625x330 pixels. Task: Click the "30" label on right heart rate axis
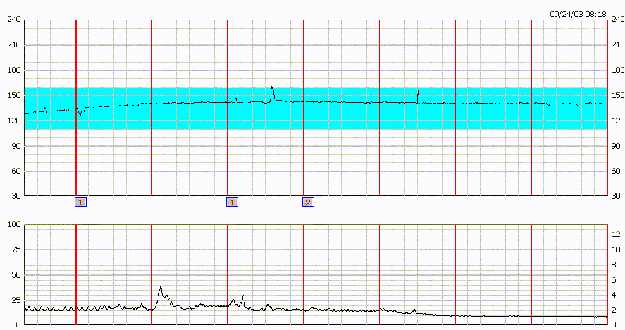coord(616,196)
